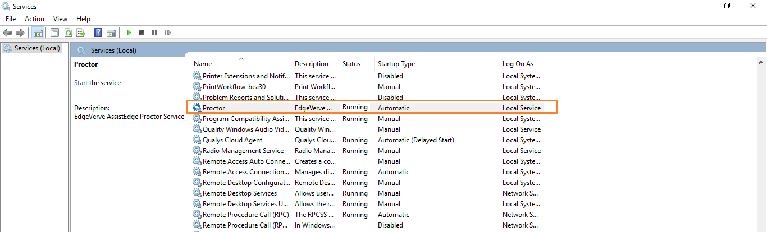The height and width of the screenshot is (232, 767).
Task: Sort by the Status column header
Action: [x=351, y=64]
